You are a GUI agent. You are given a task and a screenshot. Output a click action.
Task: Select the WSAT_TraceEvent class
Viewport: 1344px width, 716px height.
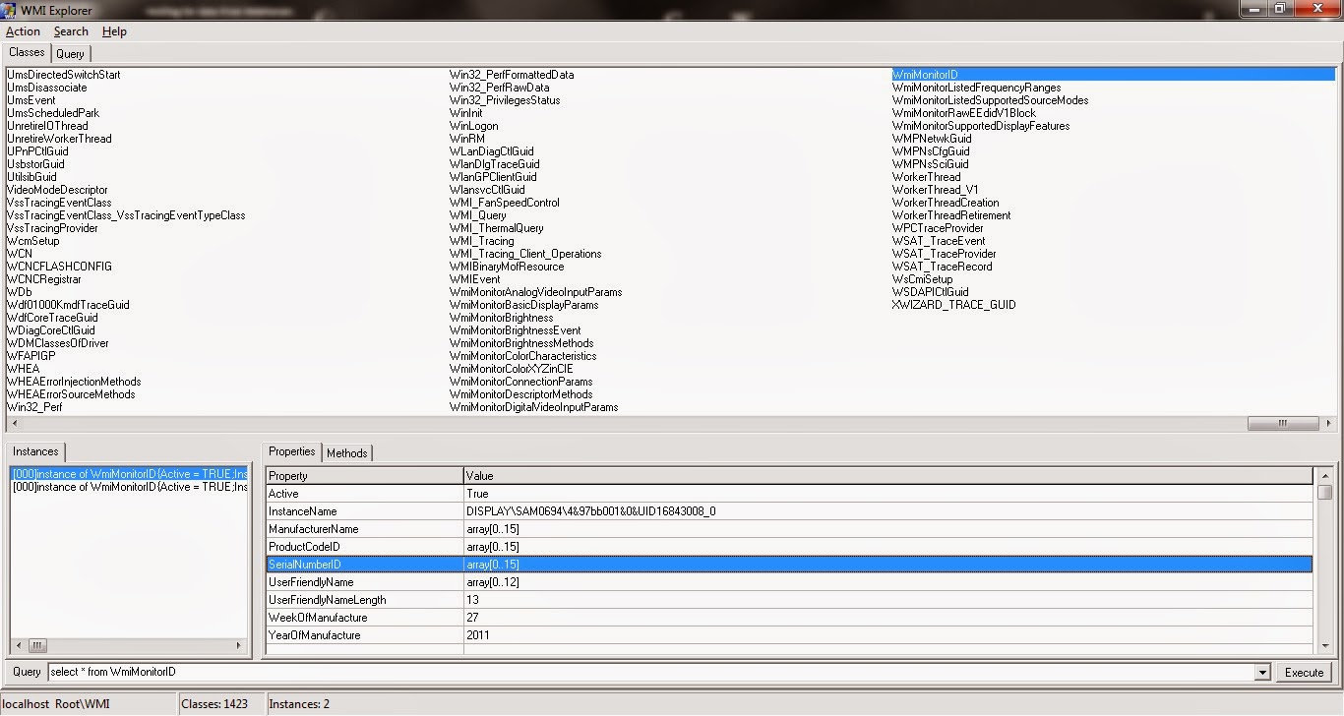938,241
